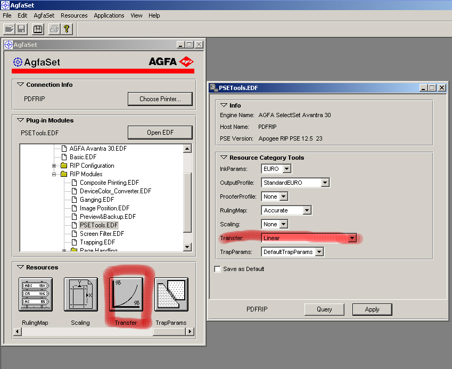452x369 pixels.
Task: Click the Choose Printer... button
Action: (x=160, y=99)
